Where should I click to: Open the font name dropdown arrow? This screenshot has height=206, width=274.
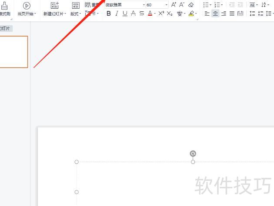(144, 5)
